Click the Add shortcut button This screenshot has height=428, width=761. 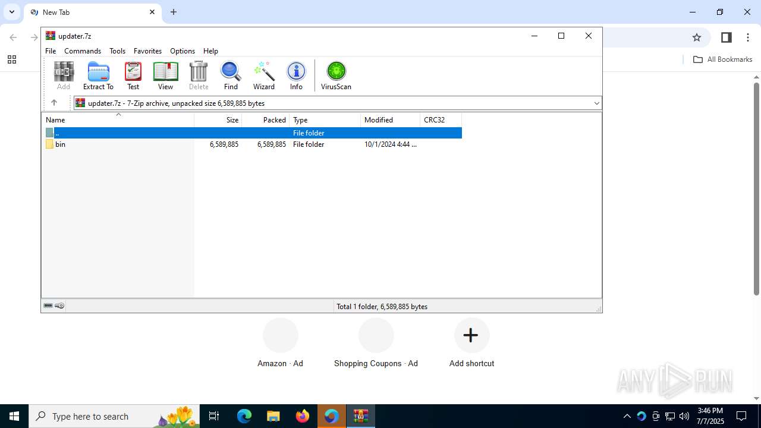(x=471, y=343)
